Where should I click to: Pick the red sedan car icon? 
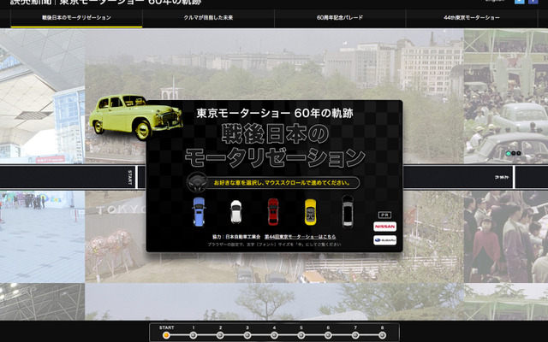coord(273,212)
